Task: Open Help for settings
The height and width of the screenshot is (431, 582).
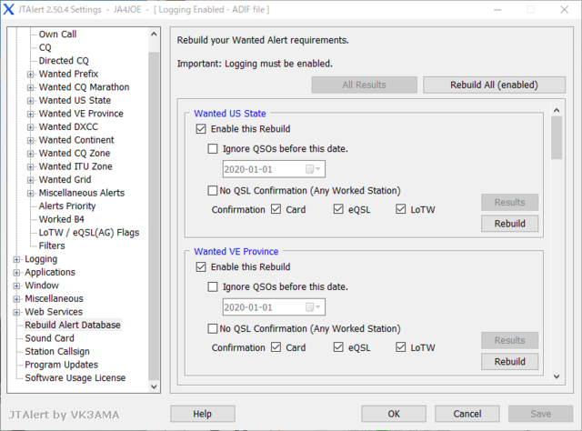Action: point(202,414)
